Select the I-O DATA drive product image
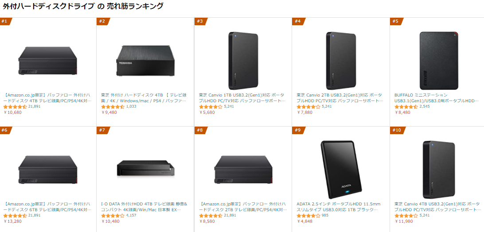The width and height of the screenshot is (484, 232). coord(145,169)
